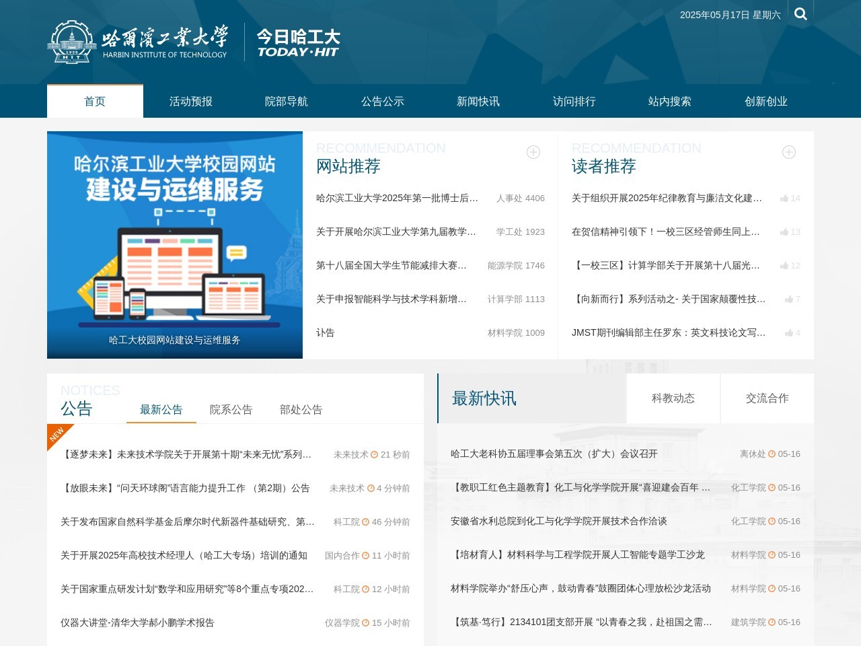Expand 读者推荐 with the plus icon
861x646 pixels.
coord(789,152)
